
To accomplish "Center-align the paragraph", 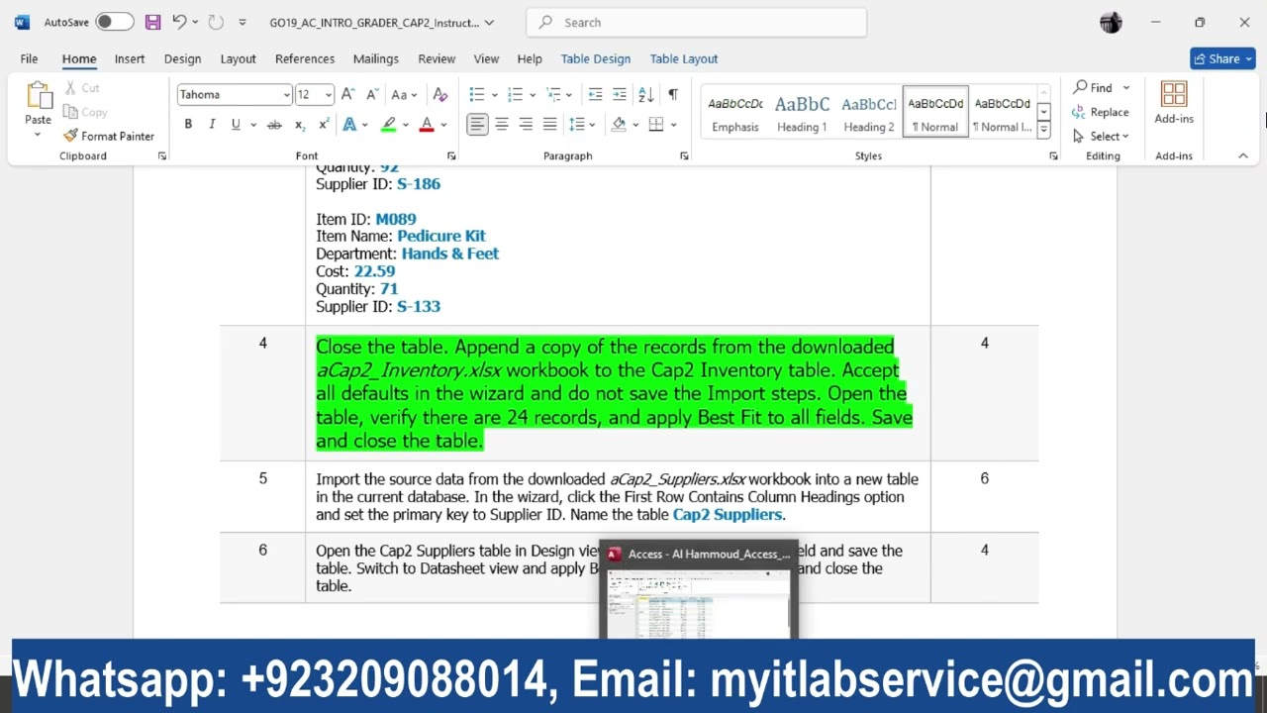I will [x=502, y=125].
